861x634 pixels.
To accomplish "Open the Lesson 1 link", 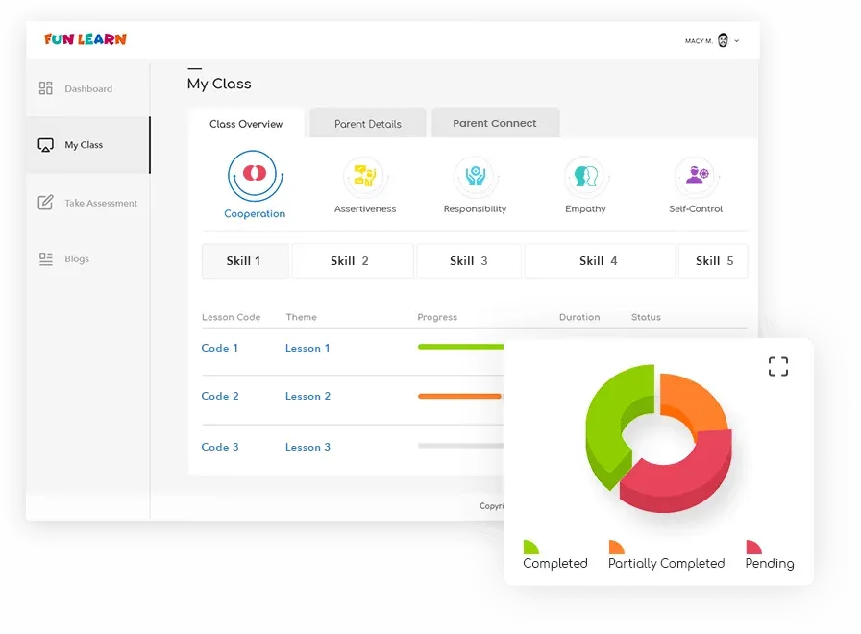I will point(307,348).
